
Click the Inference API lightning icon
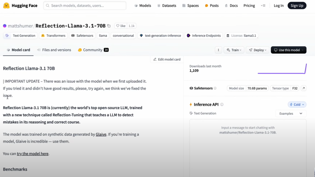191,105
